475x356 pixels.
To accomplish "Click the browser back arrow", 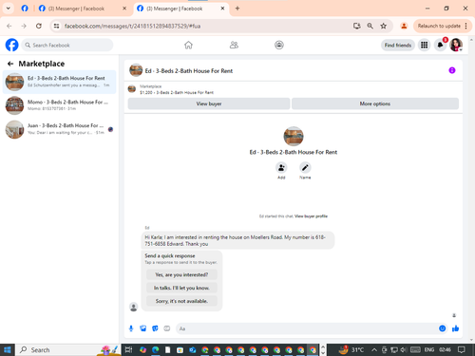I will 9,26.
